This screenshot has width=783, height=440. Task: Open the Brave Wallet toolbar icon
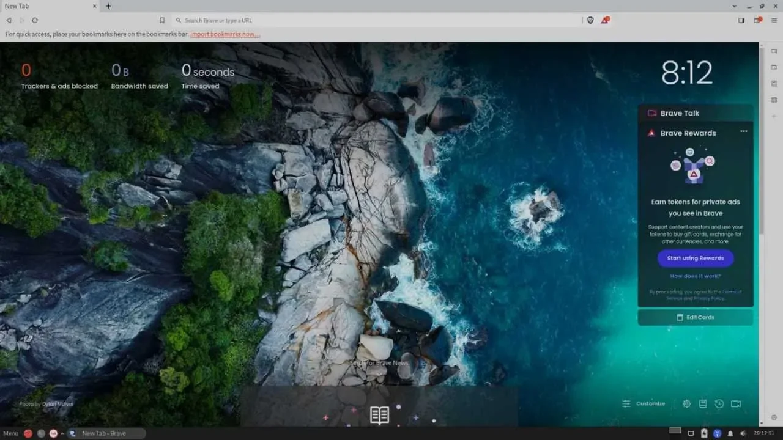pos(757,20)
